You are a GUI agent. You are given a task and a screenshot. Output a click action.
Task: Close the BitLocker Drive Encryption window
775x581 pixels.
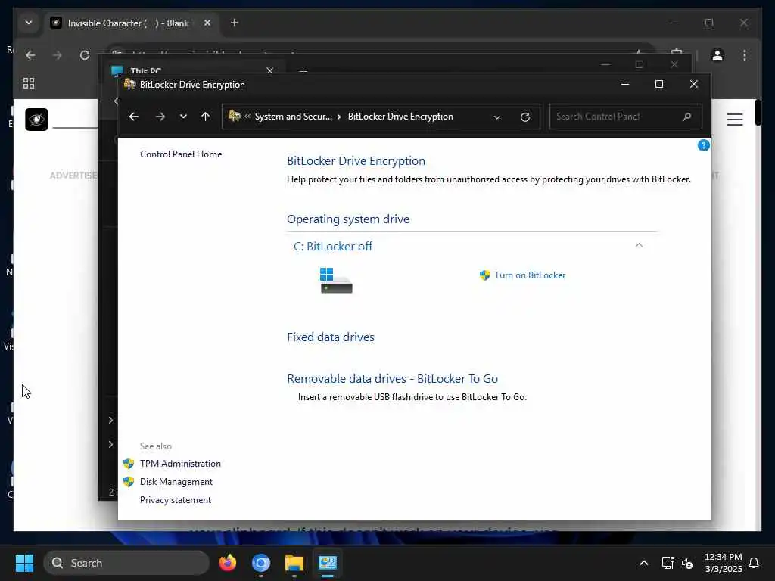point(693,85)
